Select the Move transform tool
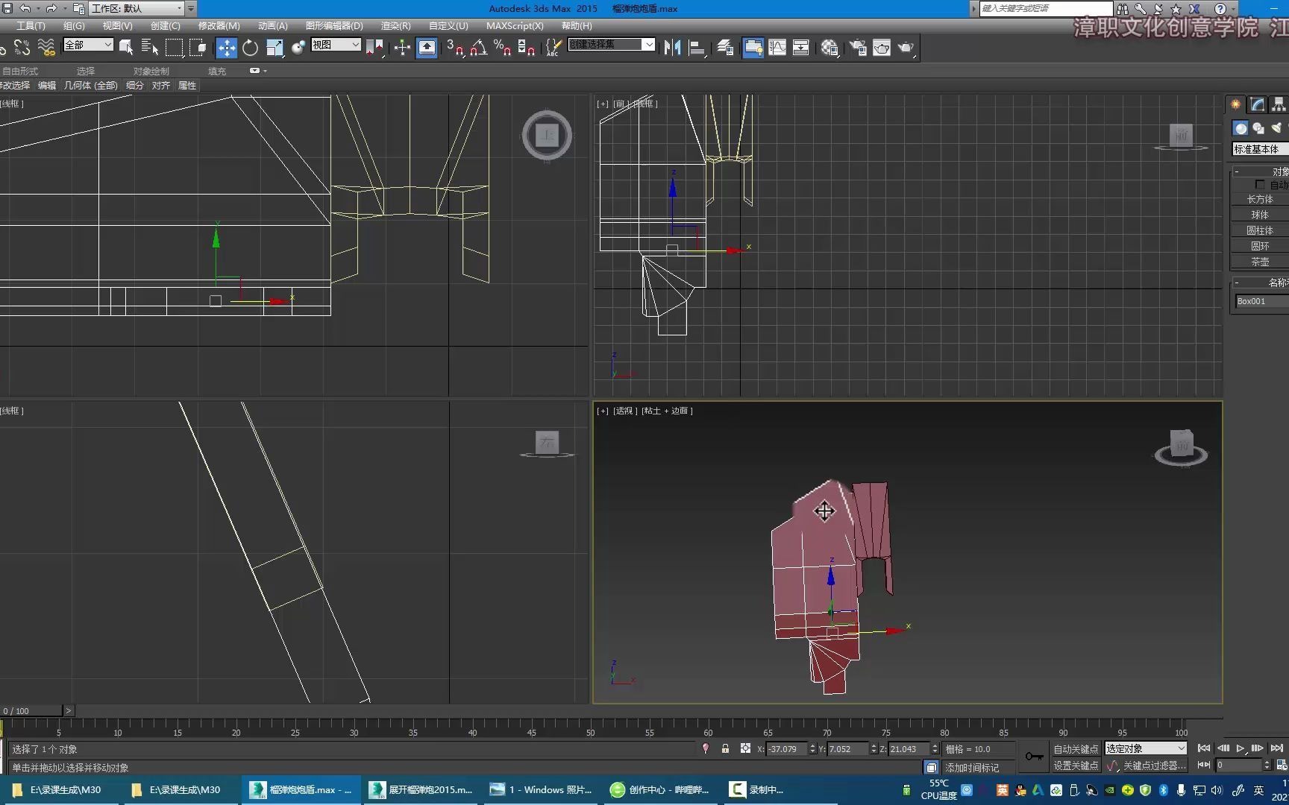The image size is (1289, 805). point(226,48)
